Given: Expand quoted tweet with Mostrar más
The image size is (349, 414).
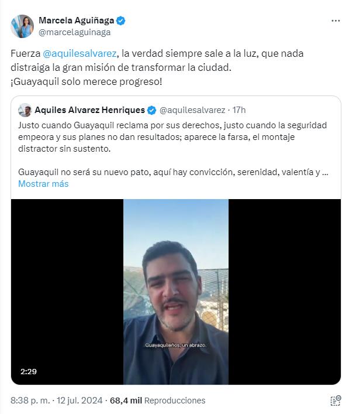Looking at the screenshot, I should (43, 184).
